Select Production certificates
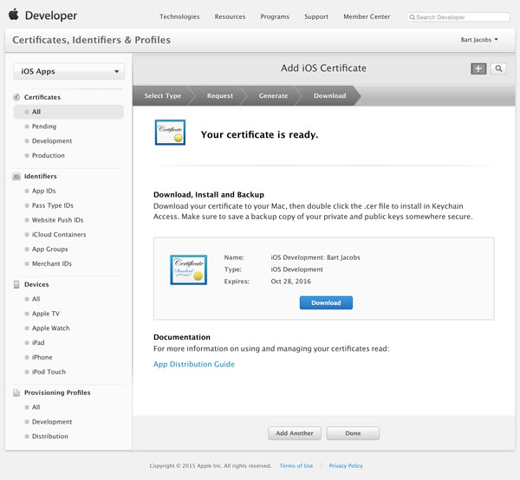Screen dimensions: 520x480 [x=48, y=155]
